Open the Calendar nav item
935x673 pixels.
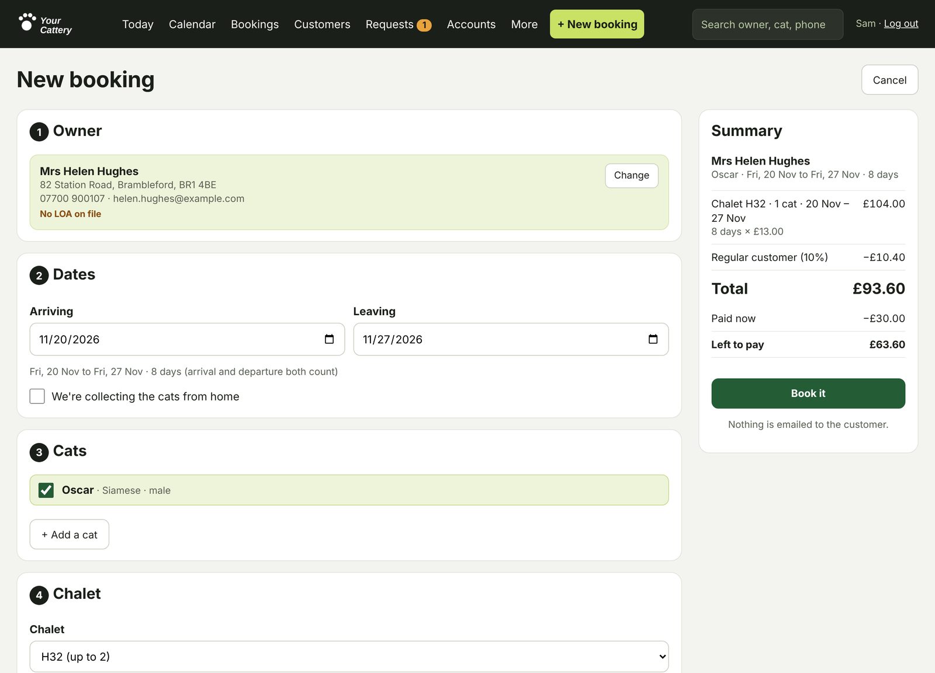(x=192, y=25)
